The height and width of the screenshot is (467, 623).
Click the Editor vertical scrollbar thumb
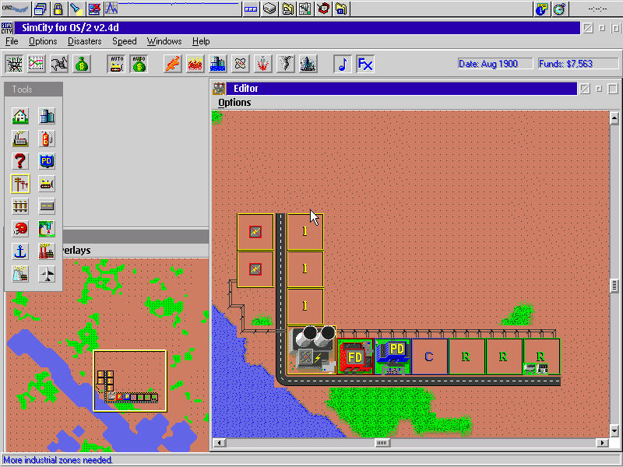click(x=614, y=285)
